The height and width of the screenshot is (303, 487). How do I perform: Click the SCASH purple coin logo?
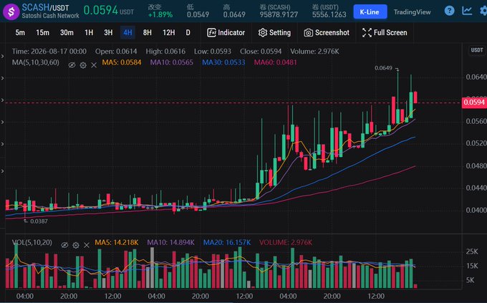tap(11, 11)
